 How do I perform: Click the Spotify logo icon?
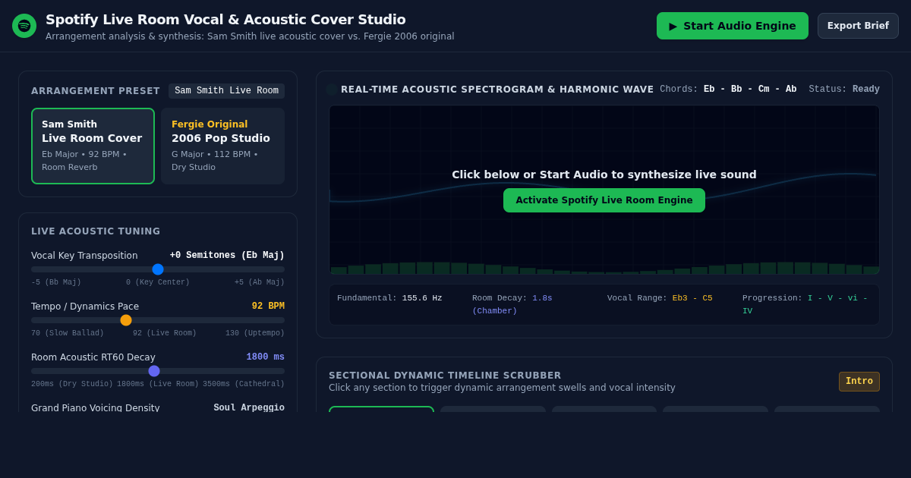(x=24, y=26)
